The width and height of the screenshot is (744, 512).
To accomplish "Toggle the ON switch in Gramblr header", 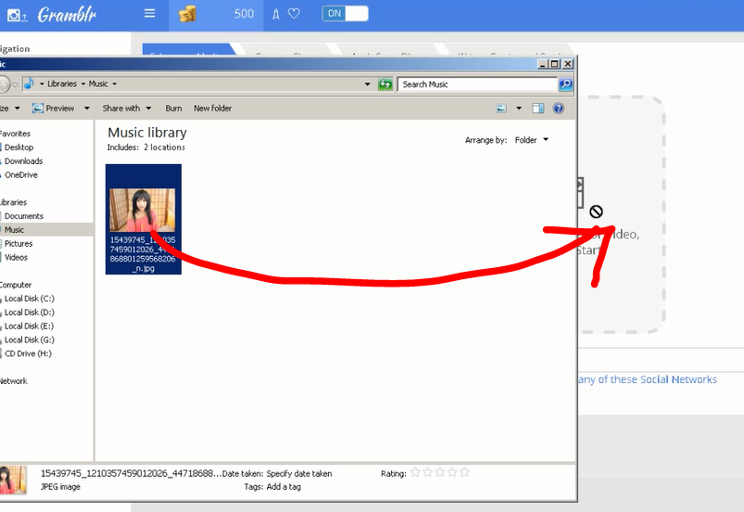I will [x=345, y=13].
